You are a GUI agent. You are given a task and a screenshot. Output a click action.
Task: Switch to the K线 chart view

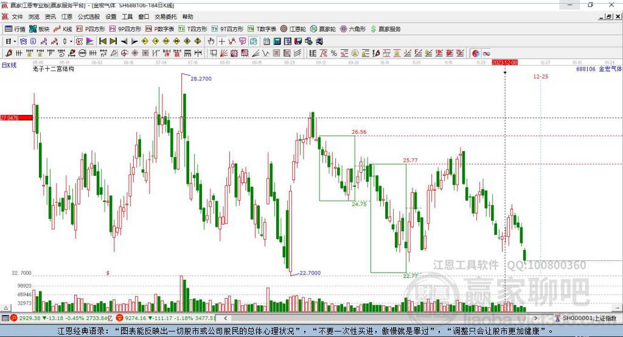[x=63, y=29]
